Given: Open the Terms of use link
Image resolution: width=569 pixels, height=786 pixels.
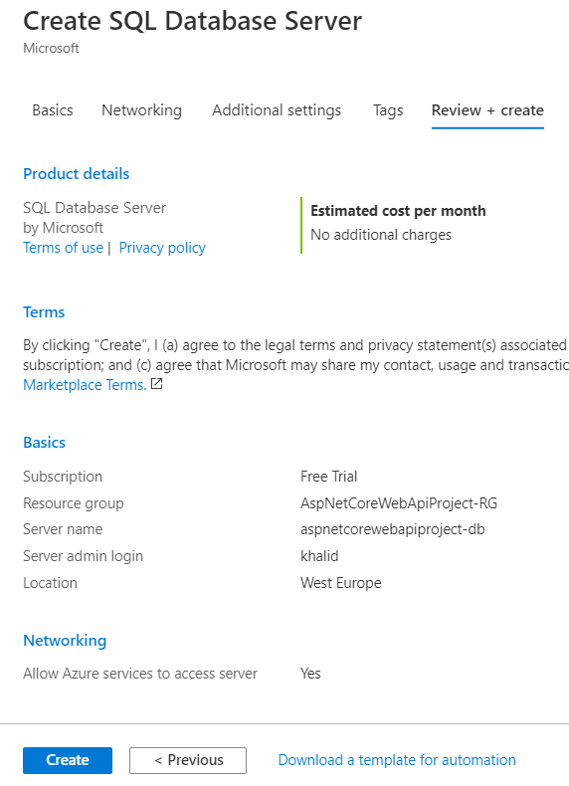Looking at the screenshot, I should (x=63, y=248).
